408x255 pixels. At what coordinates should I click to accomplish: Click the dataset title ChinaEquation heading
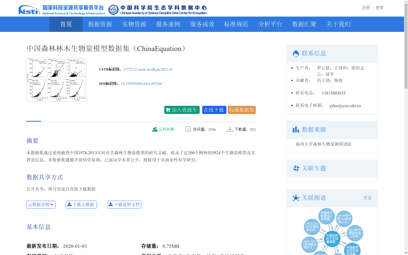coord(107,48)
